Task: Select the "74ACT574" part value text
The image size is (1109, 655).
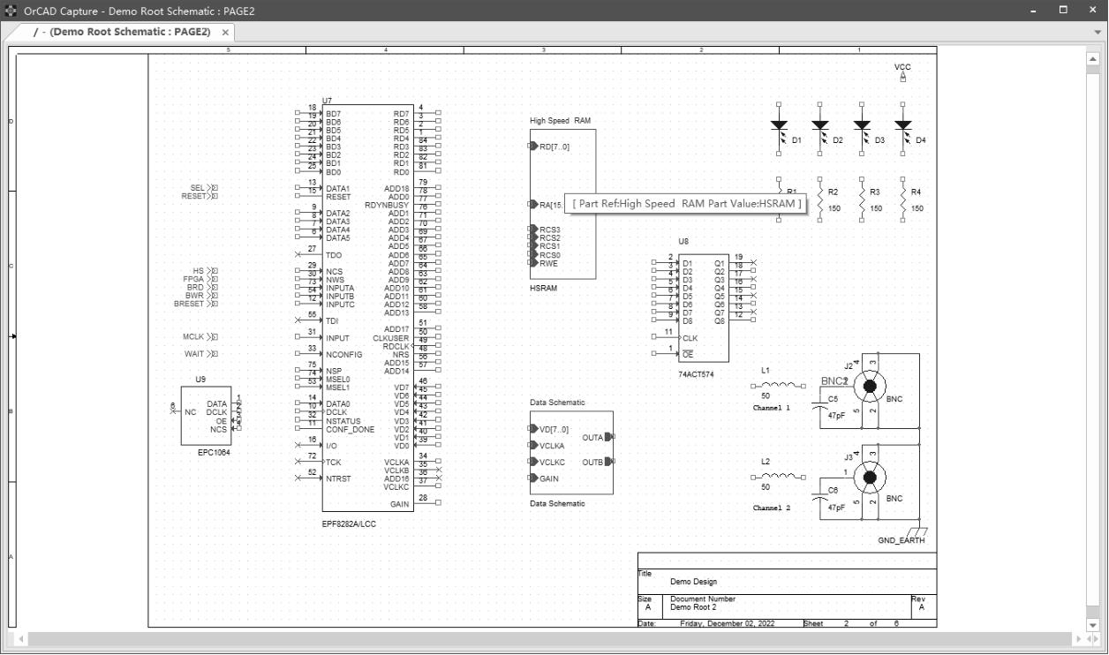Action: click(696, 374)
